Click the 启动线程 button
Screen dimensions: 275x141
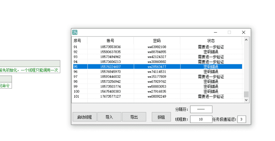click(x=85, y=117)
